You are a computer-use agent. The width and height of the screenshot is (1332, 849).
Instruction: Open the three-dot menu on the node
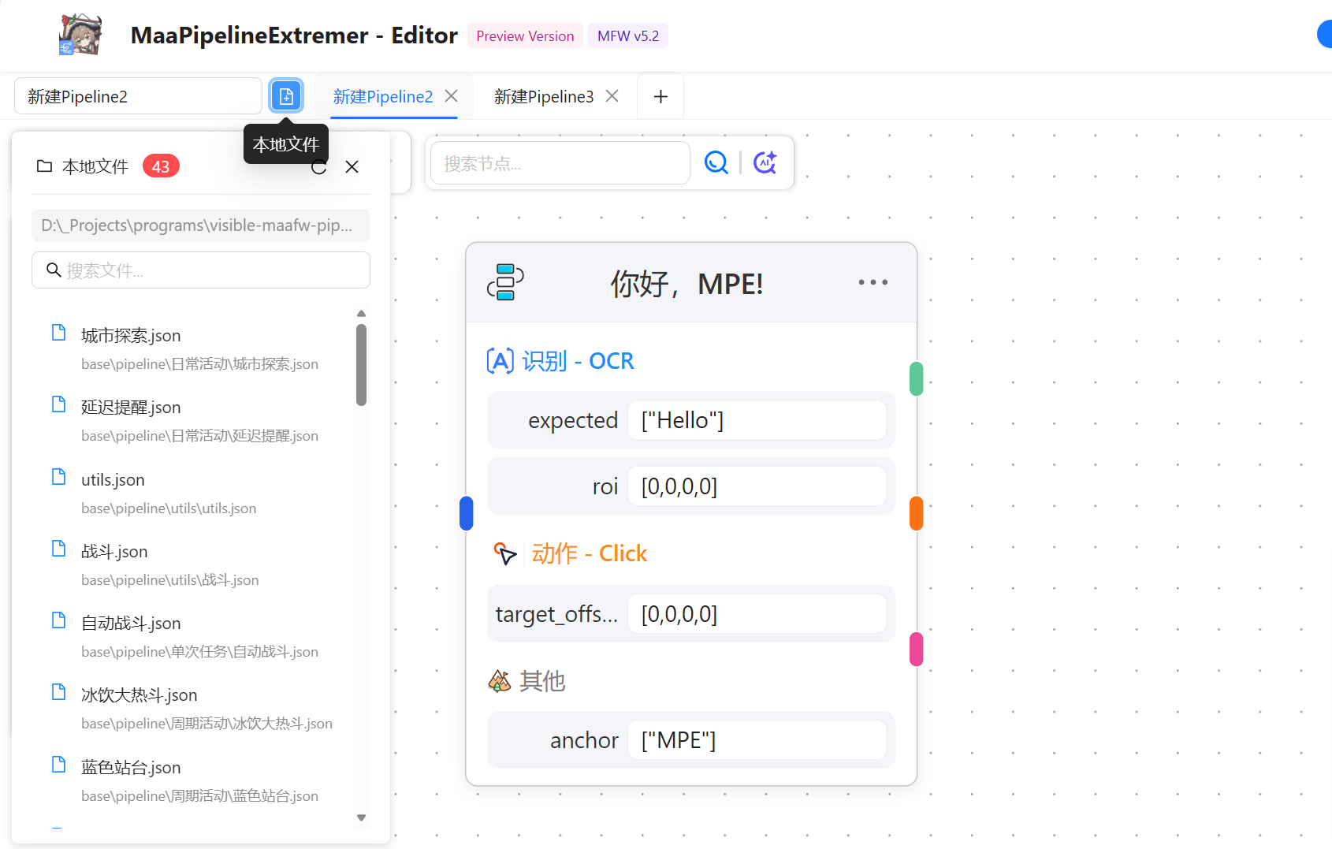click(872, 282)
